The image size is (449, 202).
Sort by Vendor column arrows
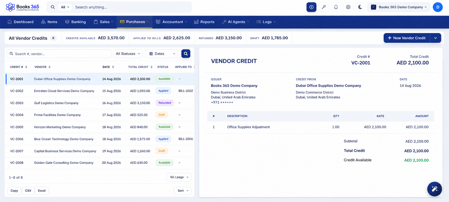point(49,67)
